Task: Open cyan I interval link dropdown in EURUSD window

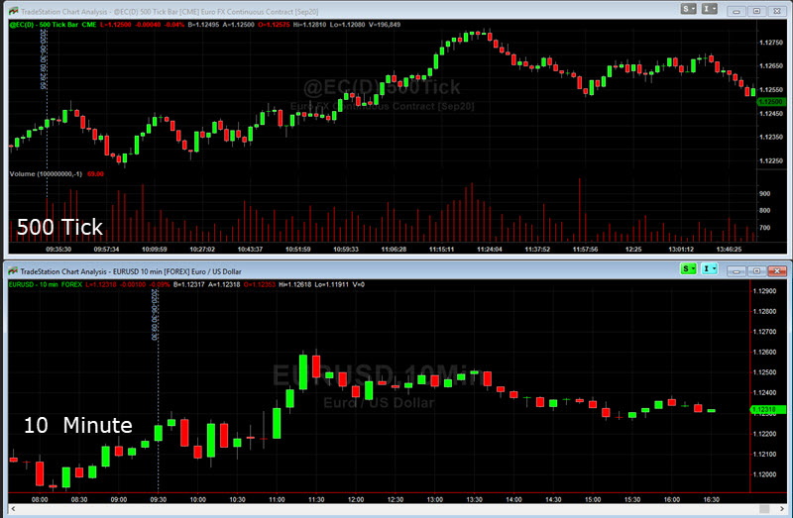Action: (x=710, y=268)
